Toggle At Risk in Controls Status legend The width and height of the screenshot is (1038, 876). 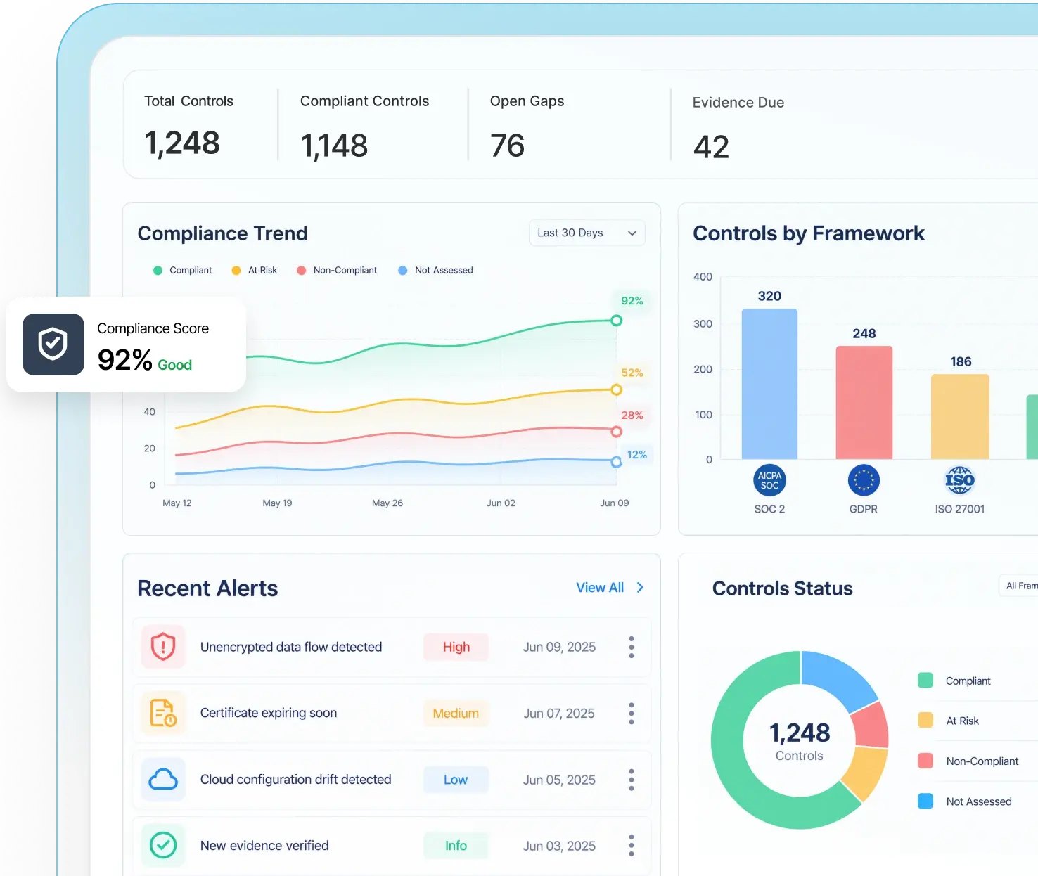click(x=949, y=721)
